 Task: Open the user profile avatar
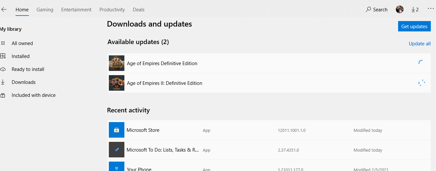click(399, 10)
